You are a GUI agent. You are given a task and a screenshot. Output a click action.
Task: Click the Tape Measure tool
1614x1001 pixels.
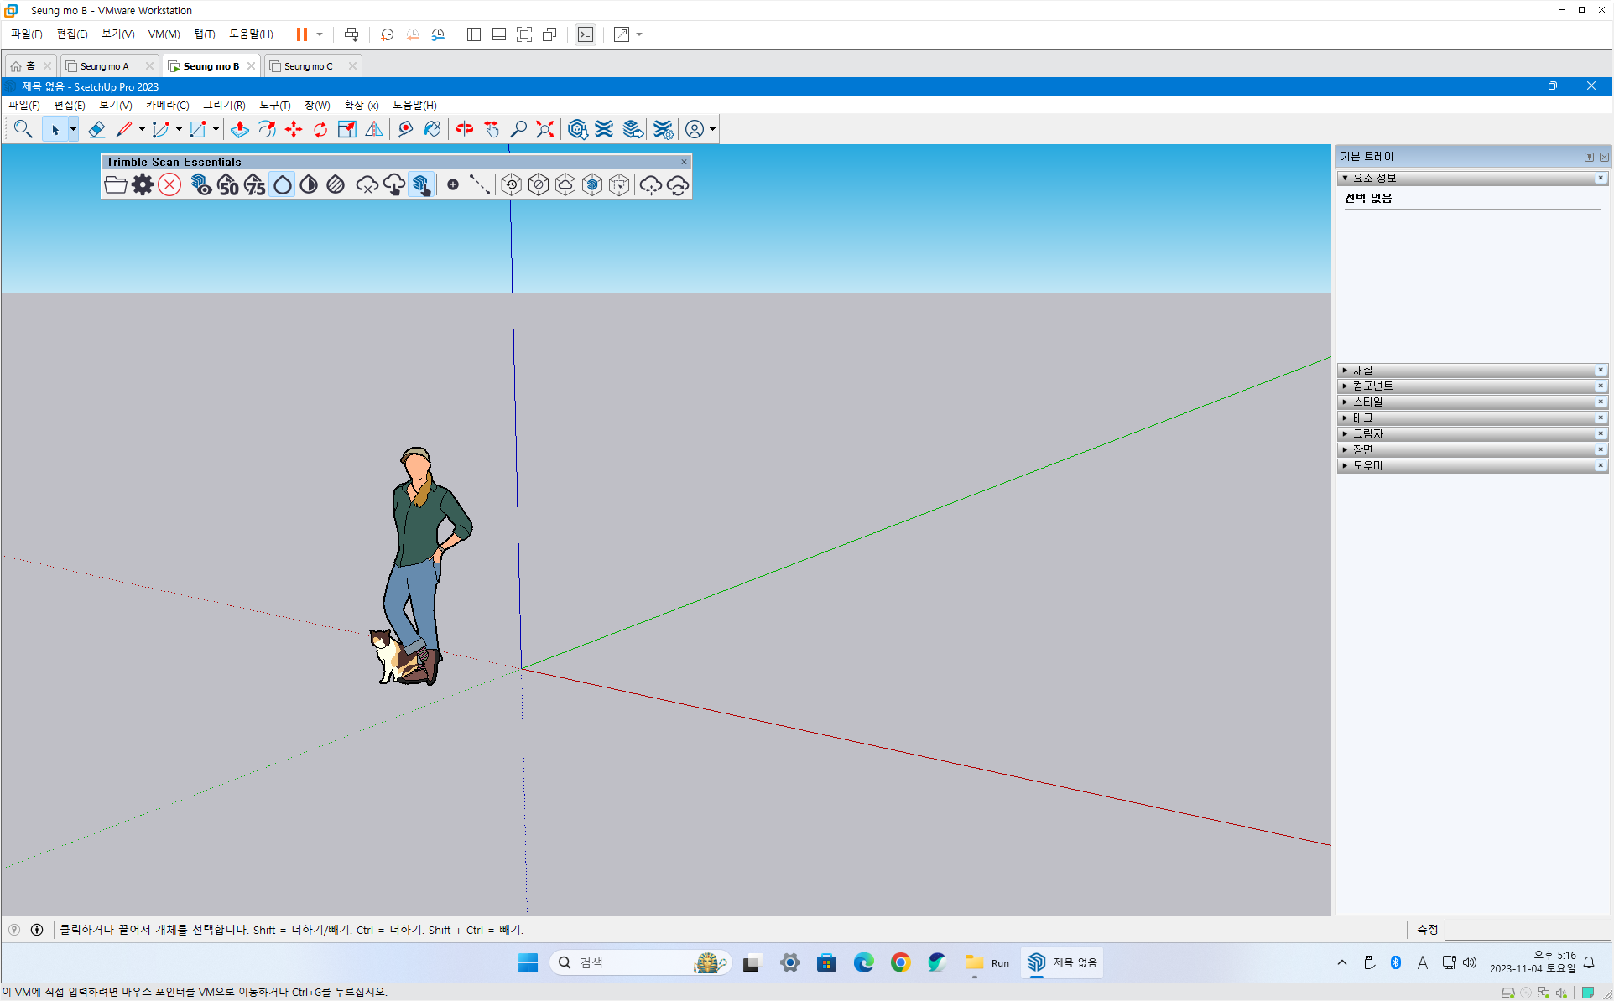tap(405, 129)
